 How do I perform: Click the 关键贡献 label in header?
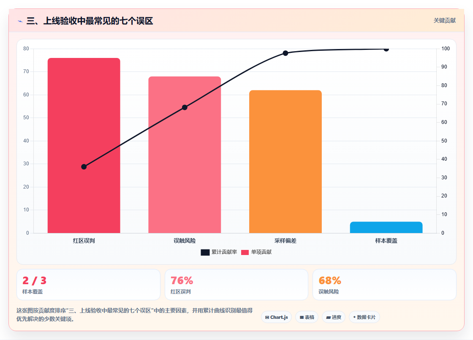click(444, 21)
